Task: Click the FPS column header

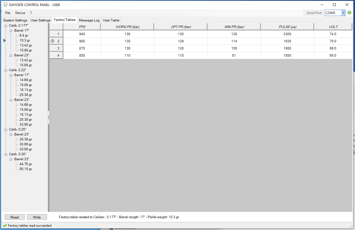Action: [82, 27]
